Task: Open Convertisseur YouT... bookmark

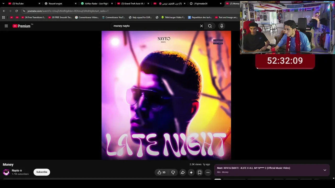Action: [114, 17]
